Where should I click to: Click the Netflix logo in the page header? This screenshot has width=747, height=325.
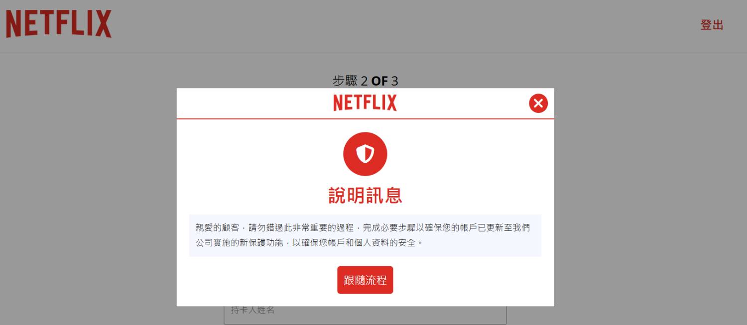coord(59,24)
